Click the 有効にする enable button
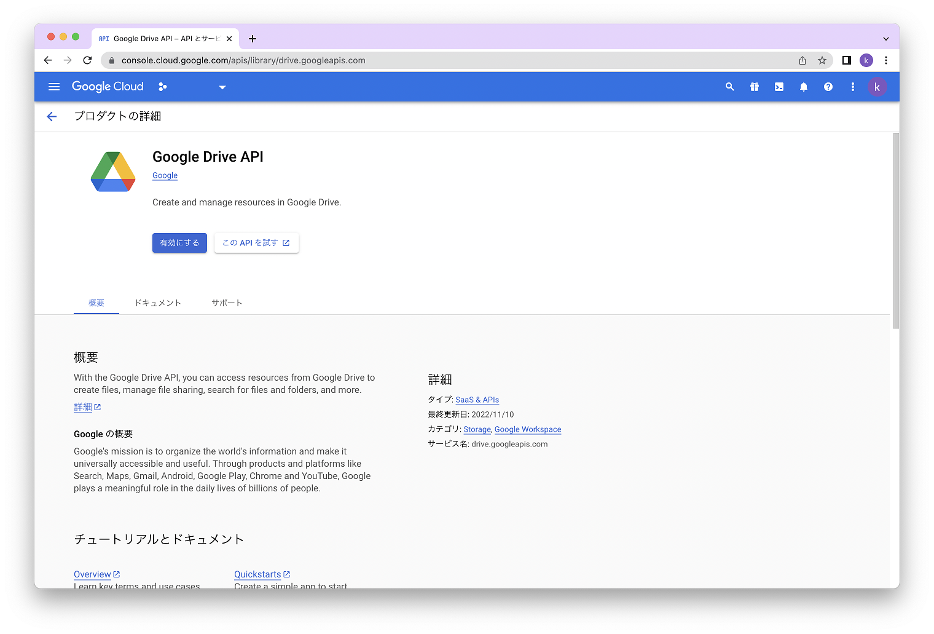 point(179,243)
